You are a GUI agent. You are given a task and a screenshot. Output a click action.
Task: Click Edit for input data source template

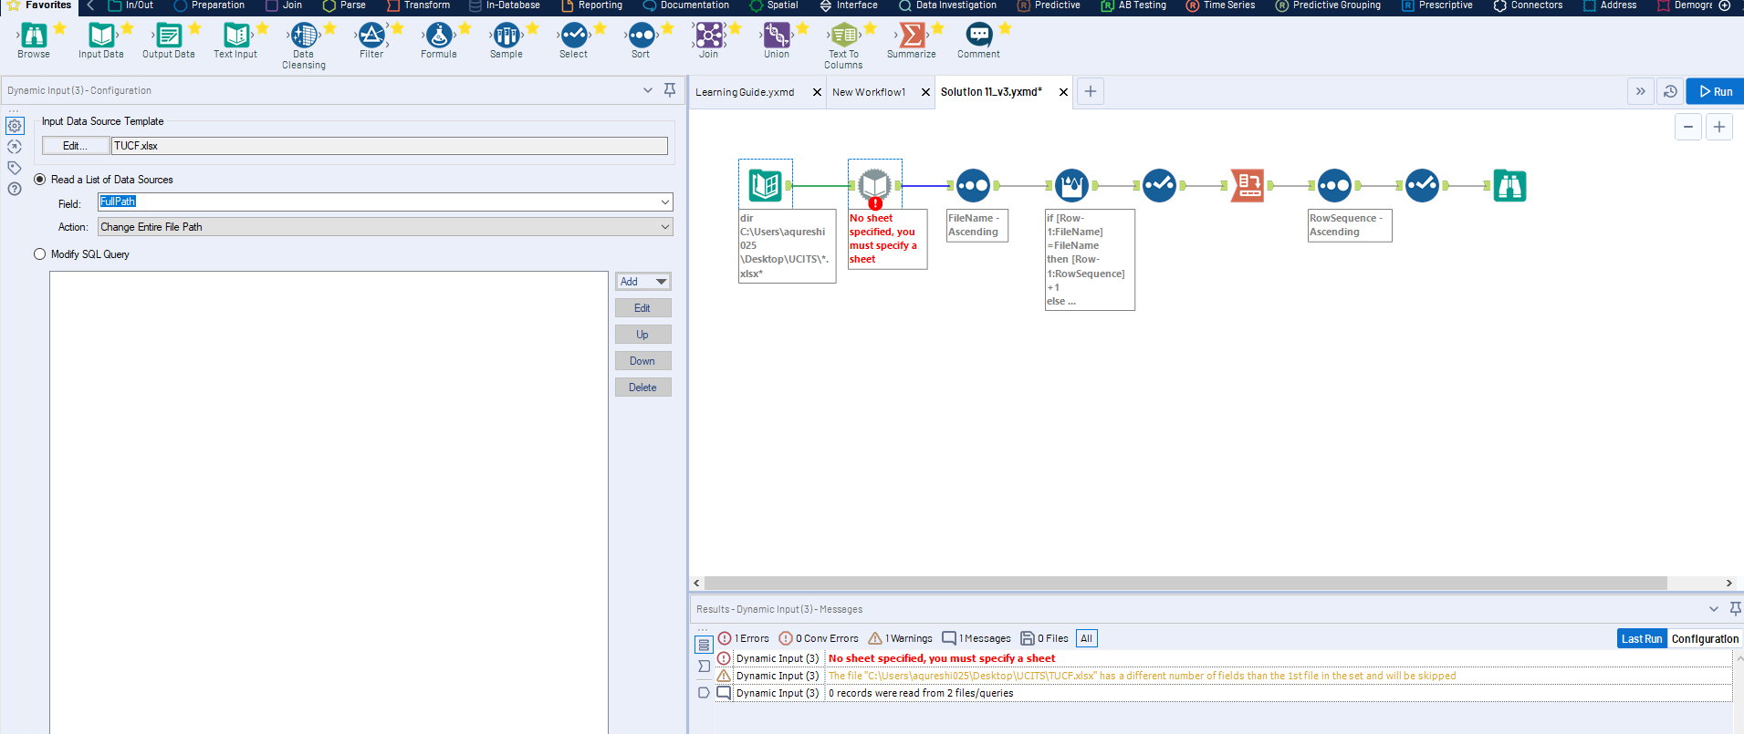[x=75, y=146]
